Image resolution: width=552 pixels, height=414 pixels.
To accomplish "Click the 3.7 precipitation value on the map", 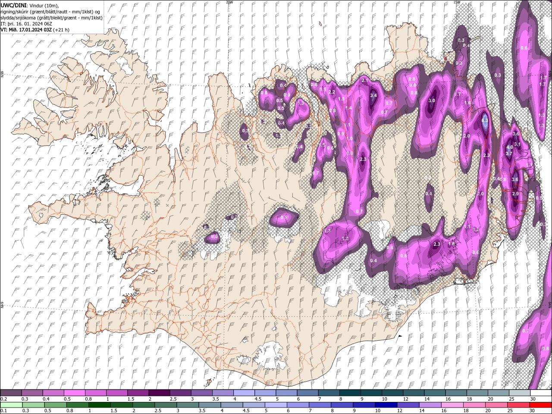I will click(x=508, y=154).
